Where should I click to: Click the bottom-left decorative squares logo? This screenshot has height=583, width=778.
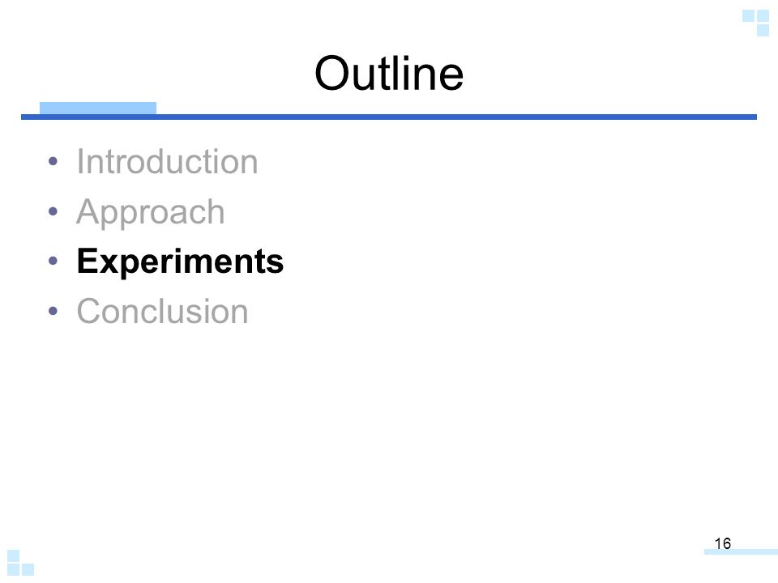21,562
